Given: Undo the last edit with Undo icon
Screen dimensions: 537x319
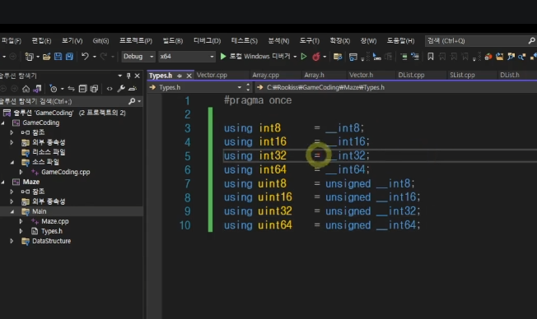Looking at the screenshot, I should coord(85,56).
